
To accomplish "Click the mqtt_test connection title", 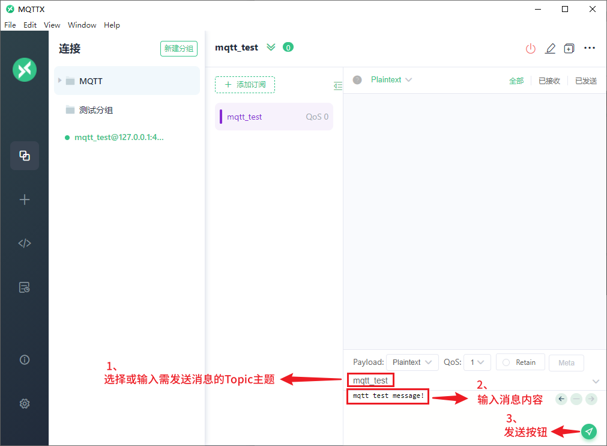I will pyautogui.click(x=237, y=47).
